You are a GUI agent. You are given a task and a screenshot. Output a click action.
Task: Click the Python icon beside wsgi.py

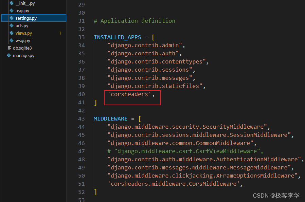click(x=12, y=40)
